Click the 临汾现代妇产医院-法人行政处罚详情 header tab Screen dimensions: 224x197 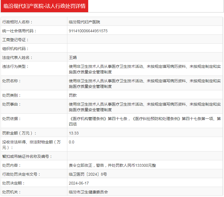pyautogui.click(x=45, y=6)
